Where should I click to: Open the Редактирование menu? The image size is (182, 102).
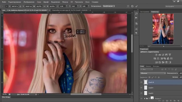[x=15, y=2]
